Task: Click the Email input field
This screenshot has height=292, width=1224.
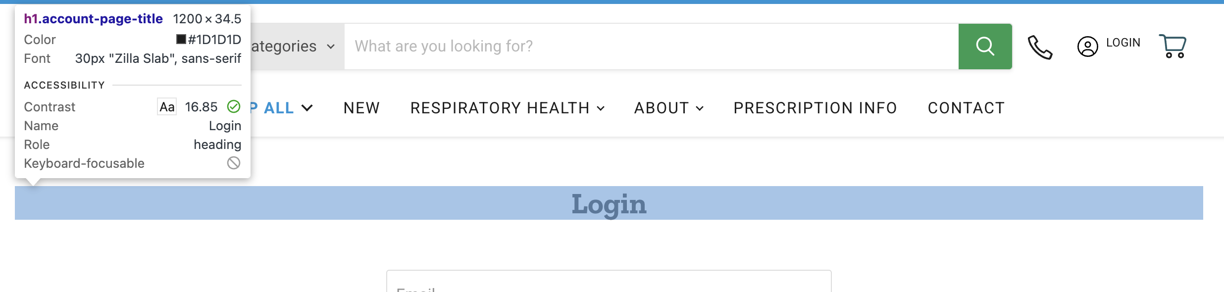Action: pos(609,283)
